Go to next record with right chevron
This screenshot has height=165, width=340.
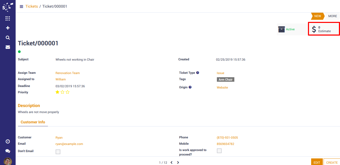(x=178, y=163)
